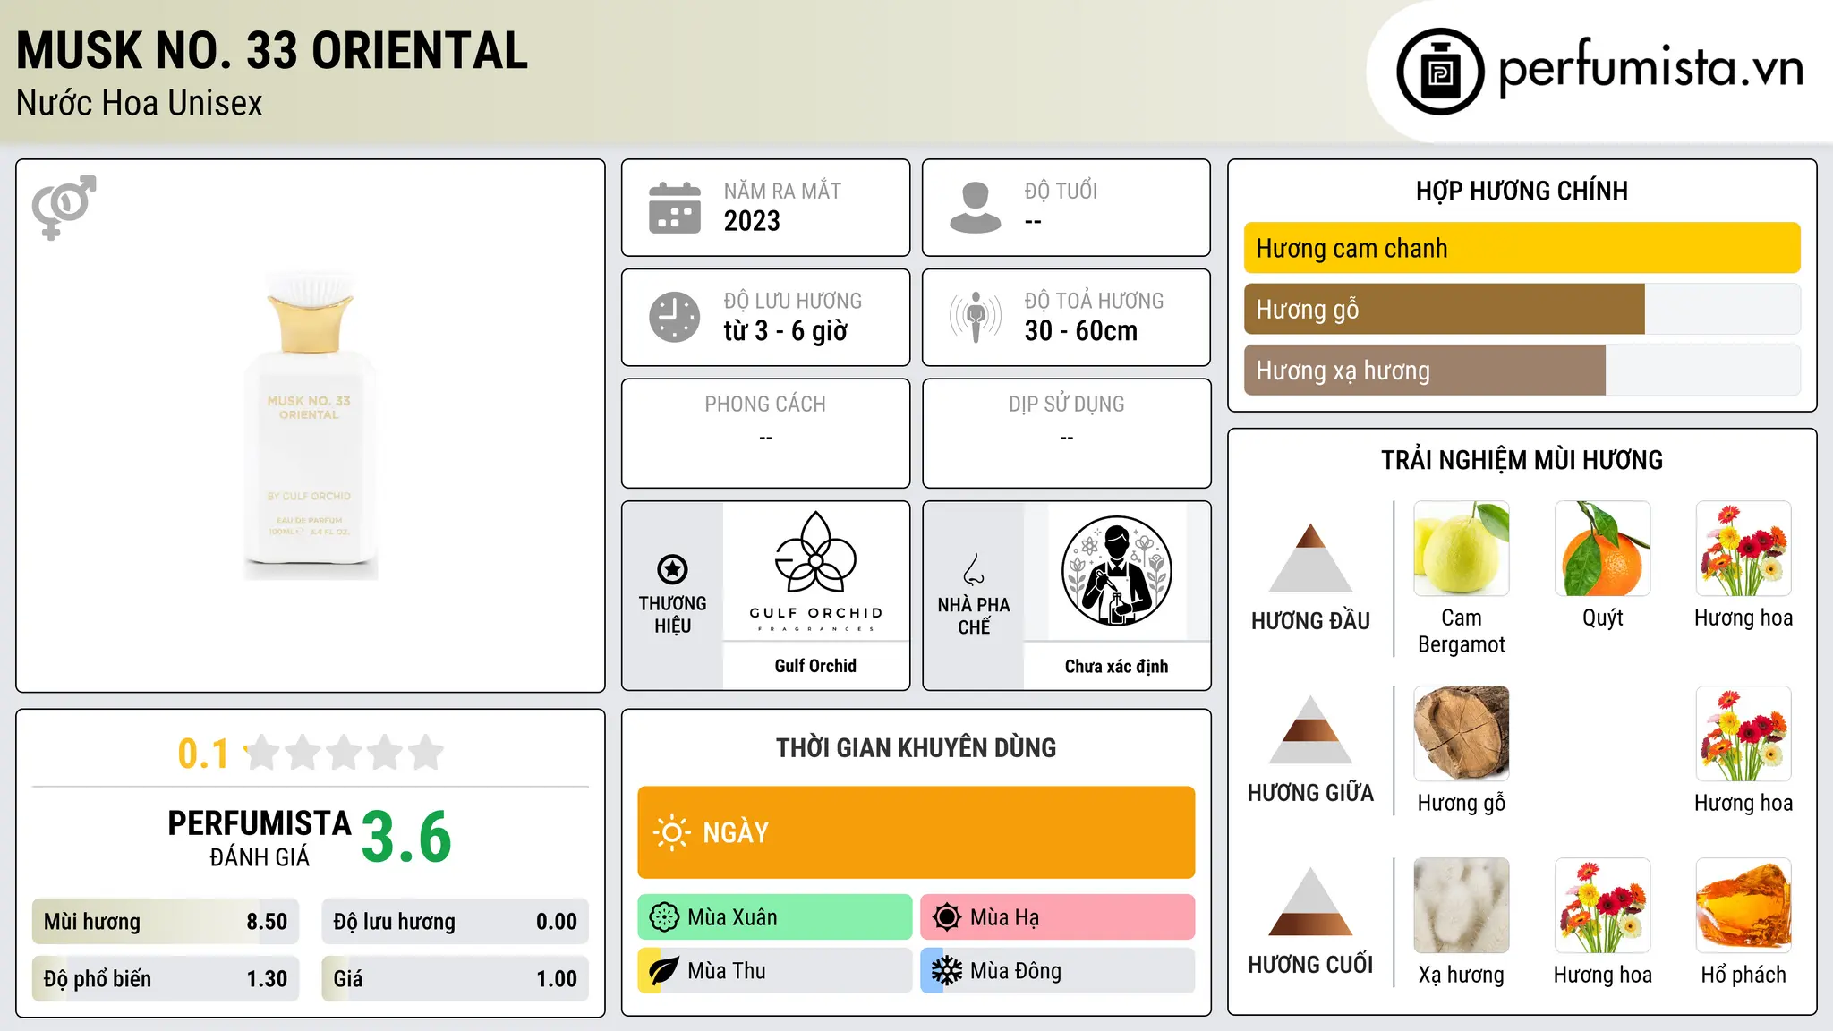
Task: Click the perfumista.vn perfume bottle logo icon
Action: pyautogui.click(x=1440, y=72)
